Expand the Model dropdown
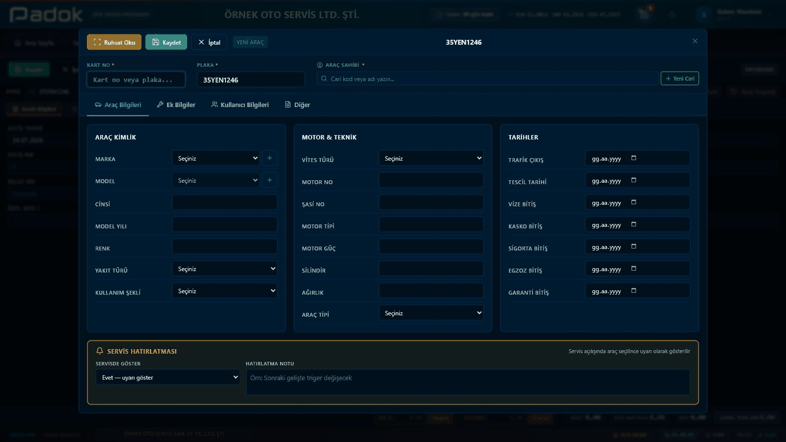Screen dimensions: 786x442 pos(216,180)
